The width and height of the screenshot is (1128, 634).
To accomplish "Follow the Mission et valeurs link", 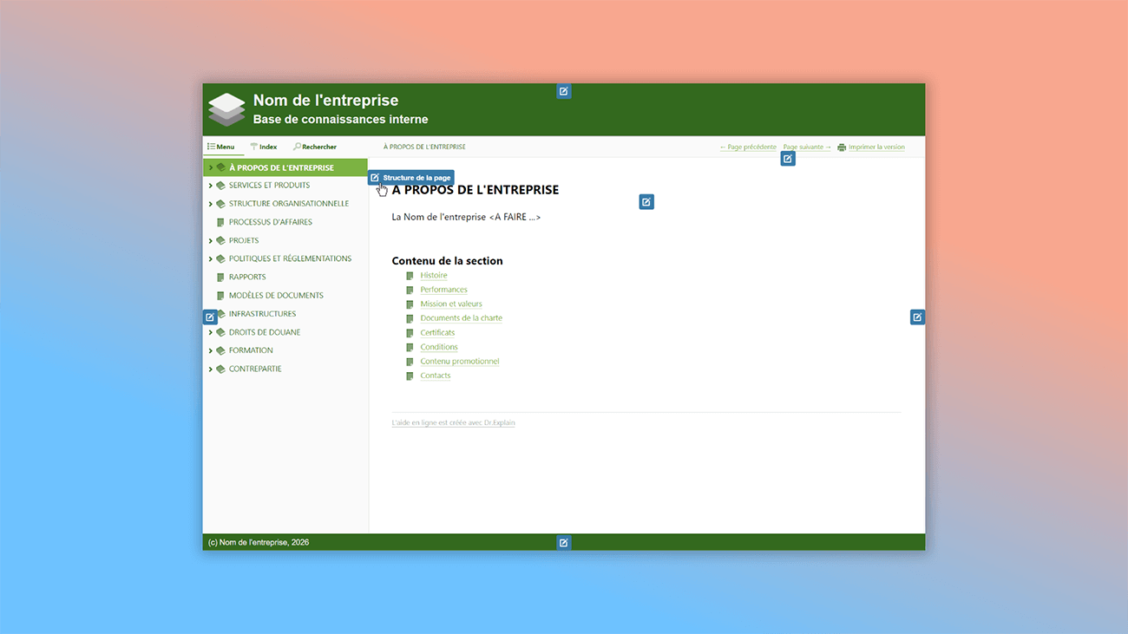I will point(451,304).
